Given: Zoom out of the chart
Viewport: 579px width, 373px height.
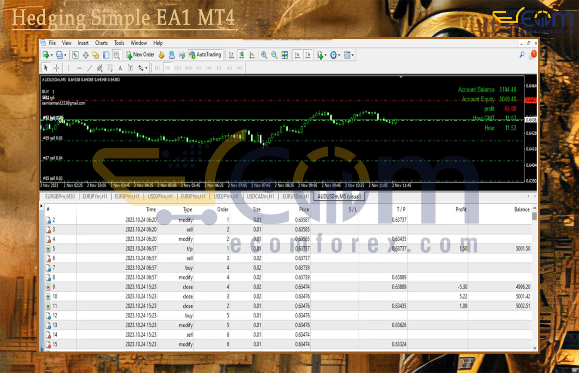Looking at the screenshot, I should pyautogui.click(x=274, y=55).
